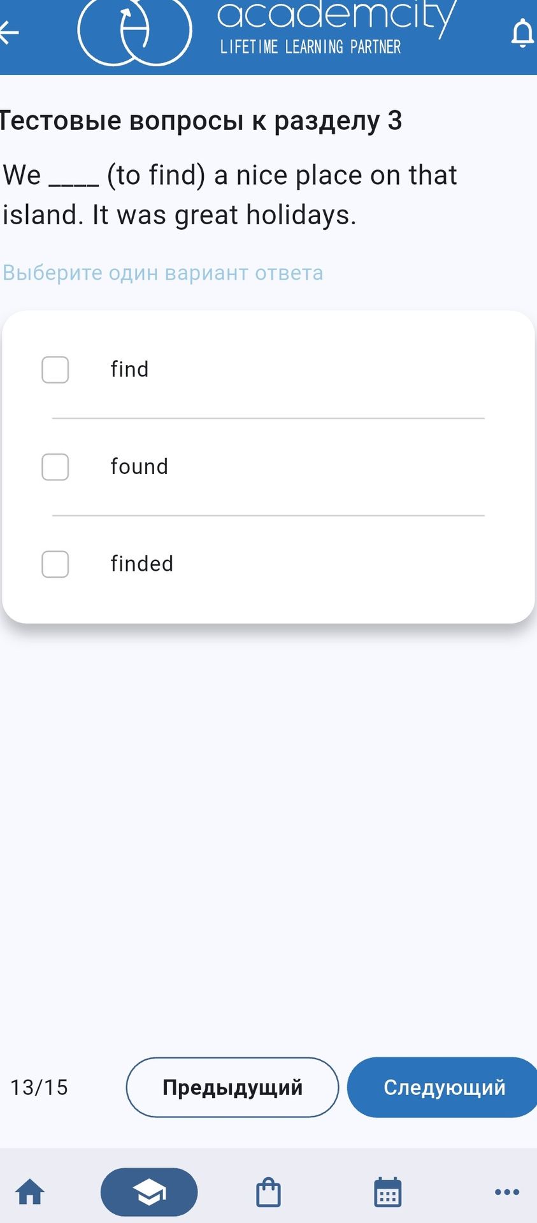
Task: Open the calendar icon
Action: (387, 1192)
